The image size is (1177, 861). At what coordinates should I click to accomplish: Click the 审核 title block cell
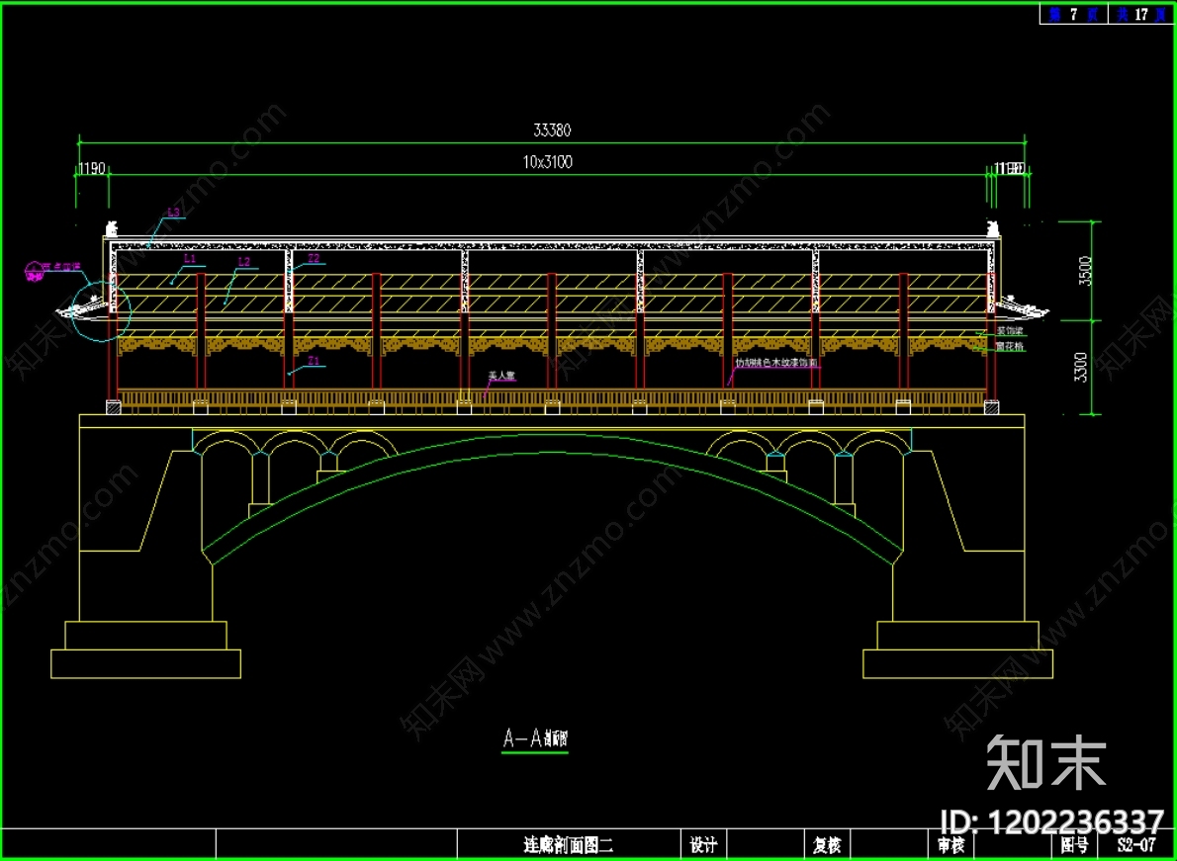[x=951, y=845]
